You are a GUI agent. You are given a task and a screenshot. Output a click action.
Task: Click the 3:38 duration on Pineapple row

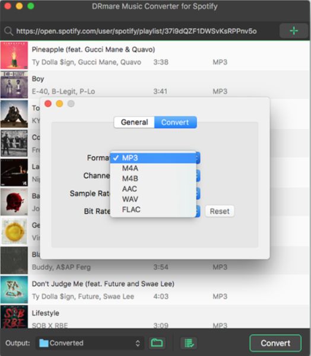pos(161,62)
